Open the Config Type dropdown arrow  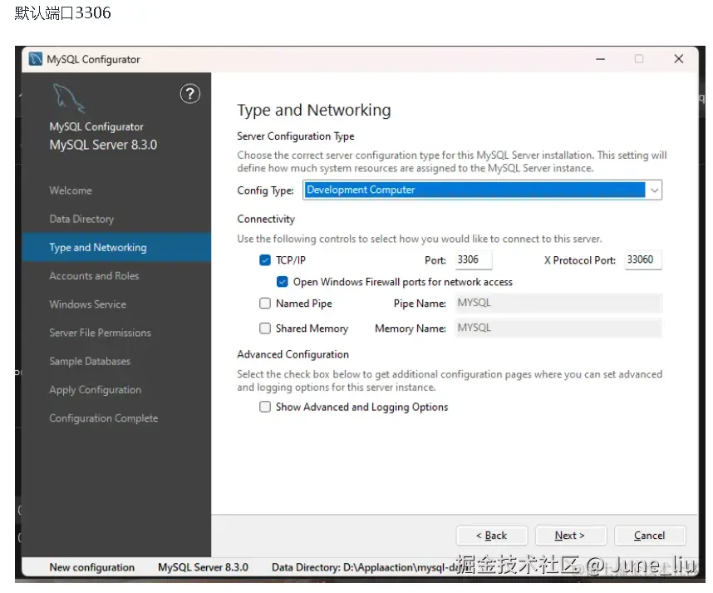pos(654,190)
